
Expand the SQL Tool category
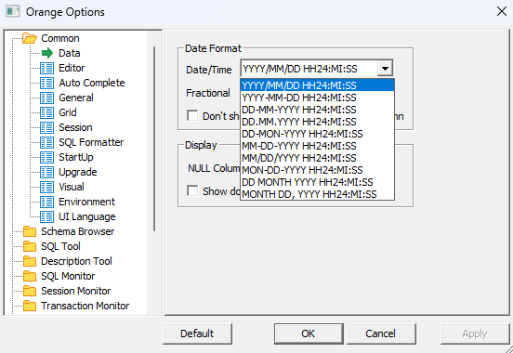click(60, 246)
